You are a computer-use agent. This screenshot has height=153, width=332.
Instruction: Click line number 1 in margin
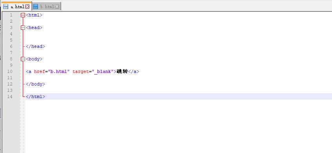click(11, 15)
